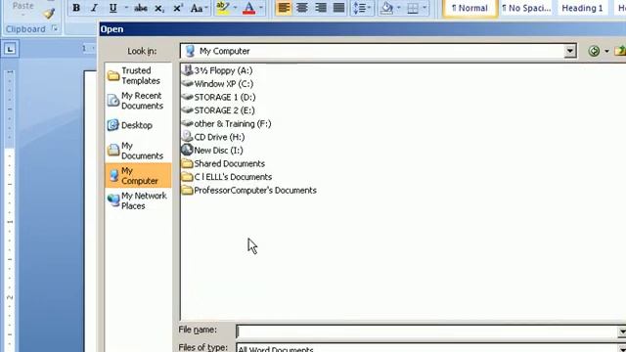Select CD Drive (H:)
Viewport: 626px width, 352px height.
(x=213, y=137)
